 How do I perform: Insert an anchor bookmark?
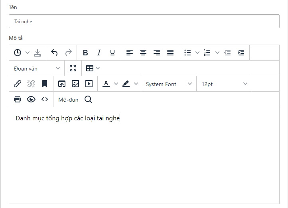point(45,84)
